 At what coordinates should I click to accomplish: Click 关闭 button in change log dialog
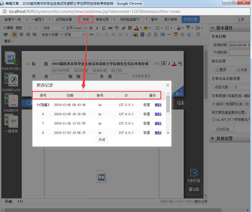102,140
